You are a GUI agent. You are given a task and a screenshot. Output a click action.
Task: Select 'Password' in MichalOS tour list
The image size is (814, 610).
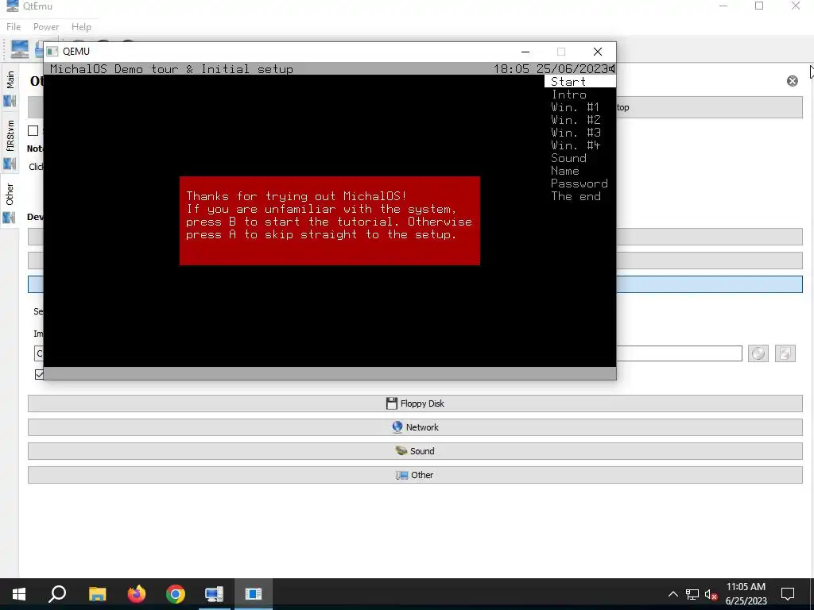click(579, 183)
